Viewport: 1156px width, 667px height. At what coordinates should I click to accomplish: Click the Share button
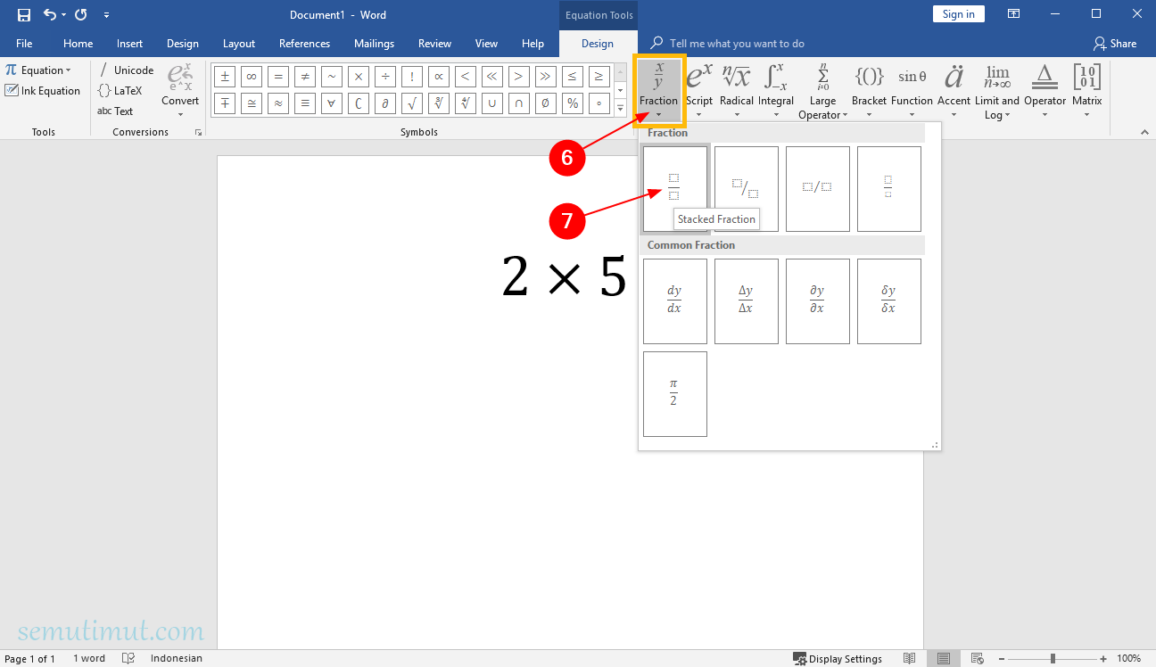point(1116,43)
